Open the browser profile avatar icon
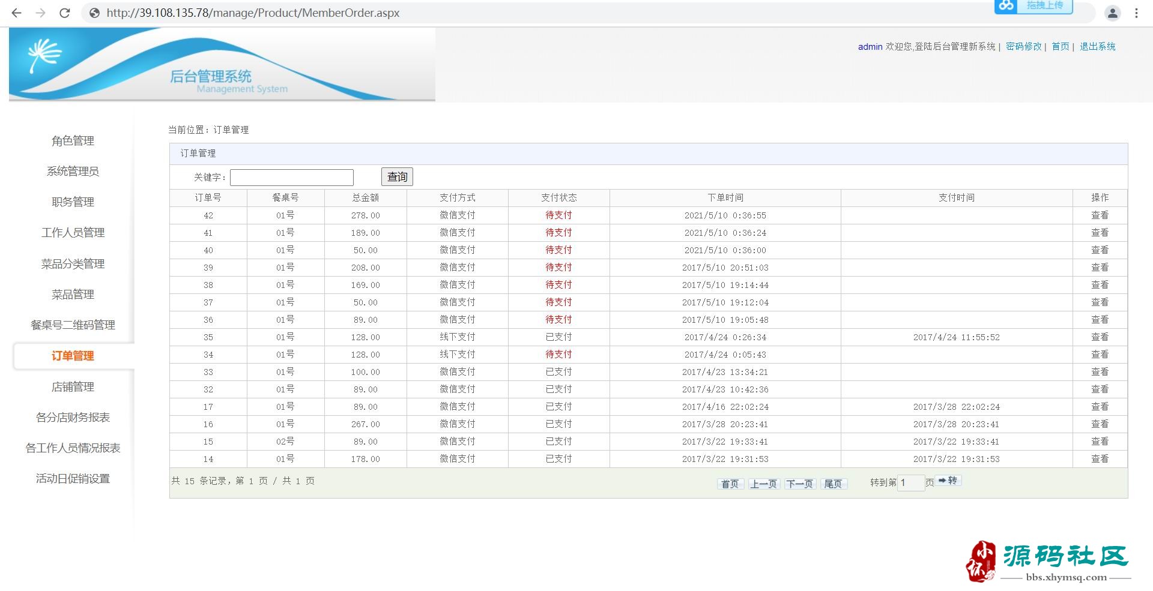 pyautogui.click(x=1112, y=13)
